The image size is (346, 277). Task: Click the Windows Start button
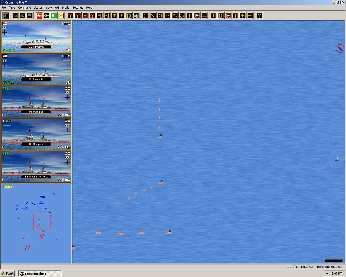tap(8, 273)
